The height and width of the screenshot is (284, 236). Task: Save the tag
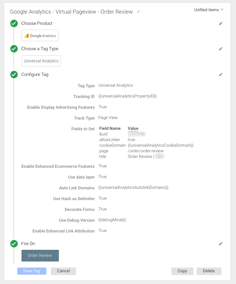pyautogui.click(x=32, y=271)
